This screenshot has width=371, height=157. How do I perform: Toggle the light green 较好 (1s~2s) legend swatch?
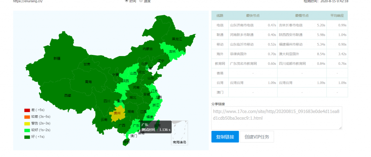pos(27,130)
